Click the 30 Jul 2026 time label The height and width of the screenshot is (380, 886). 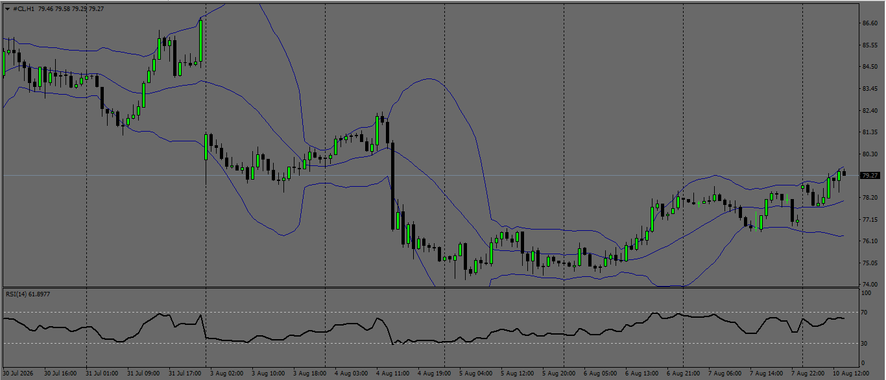[x=18, y=374]
